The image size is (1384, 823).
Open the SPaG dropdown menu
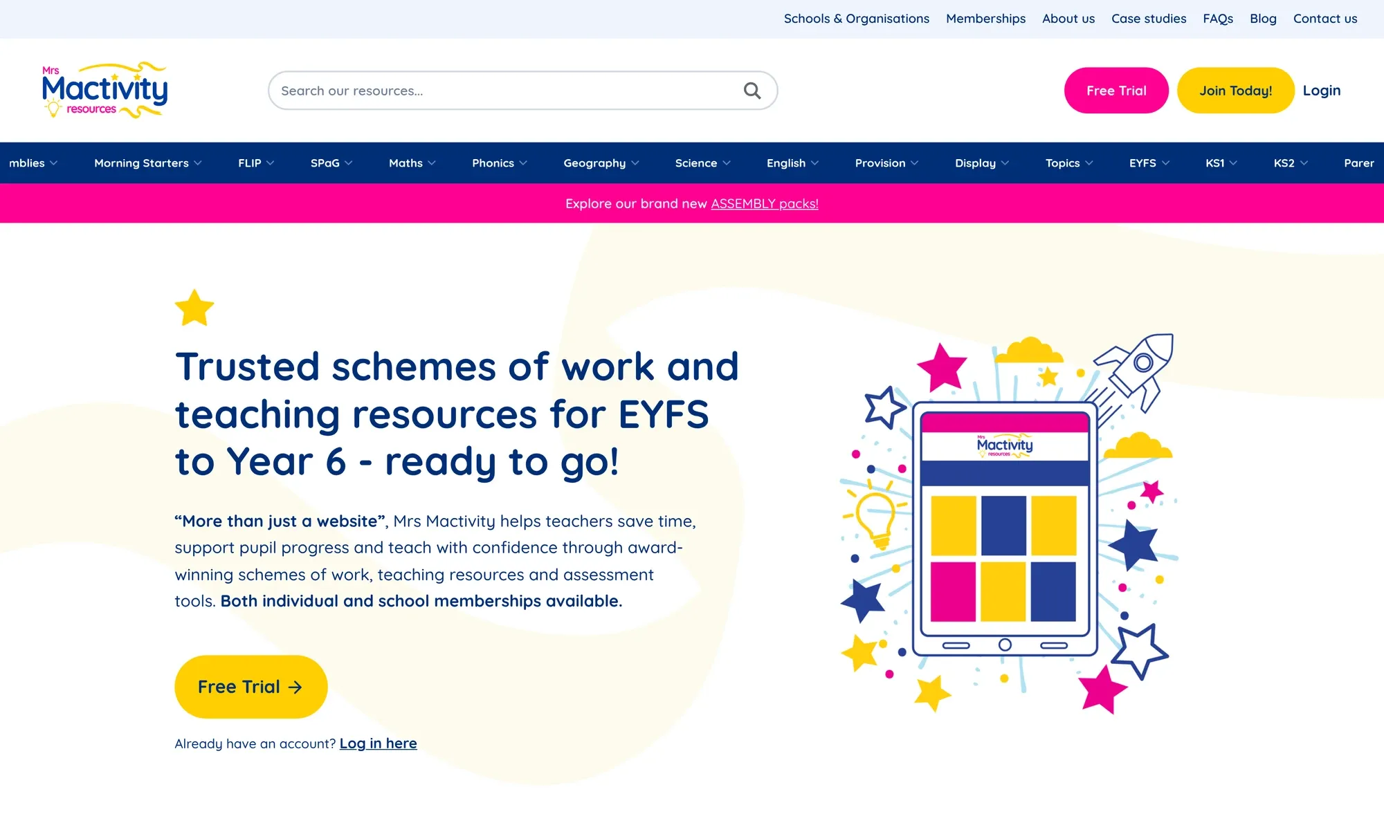(x=331, y=163)
